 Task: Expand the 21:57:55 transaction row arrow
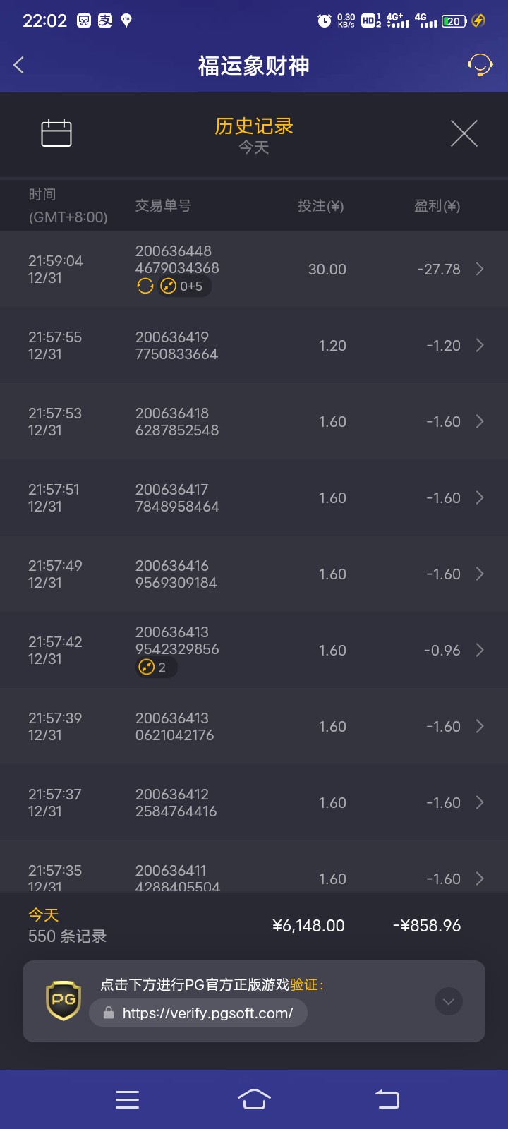coord(480,345)
